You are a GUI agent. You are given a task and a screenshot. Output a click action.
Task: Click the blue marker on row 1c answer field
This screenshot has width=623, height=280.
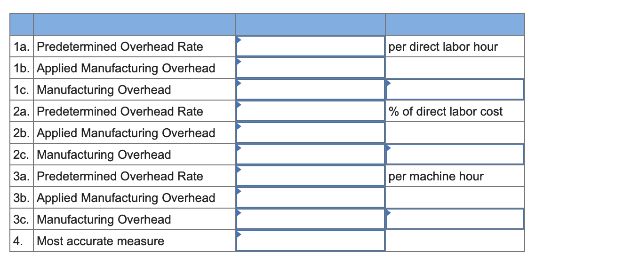pos(239,82)
